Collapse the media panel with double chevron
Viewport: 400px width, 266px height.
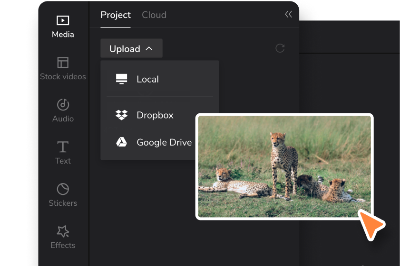(288, 15)
